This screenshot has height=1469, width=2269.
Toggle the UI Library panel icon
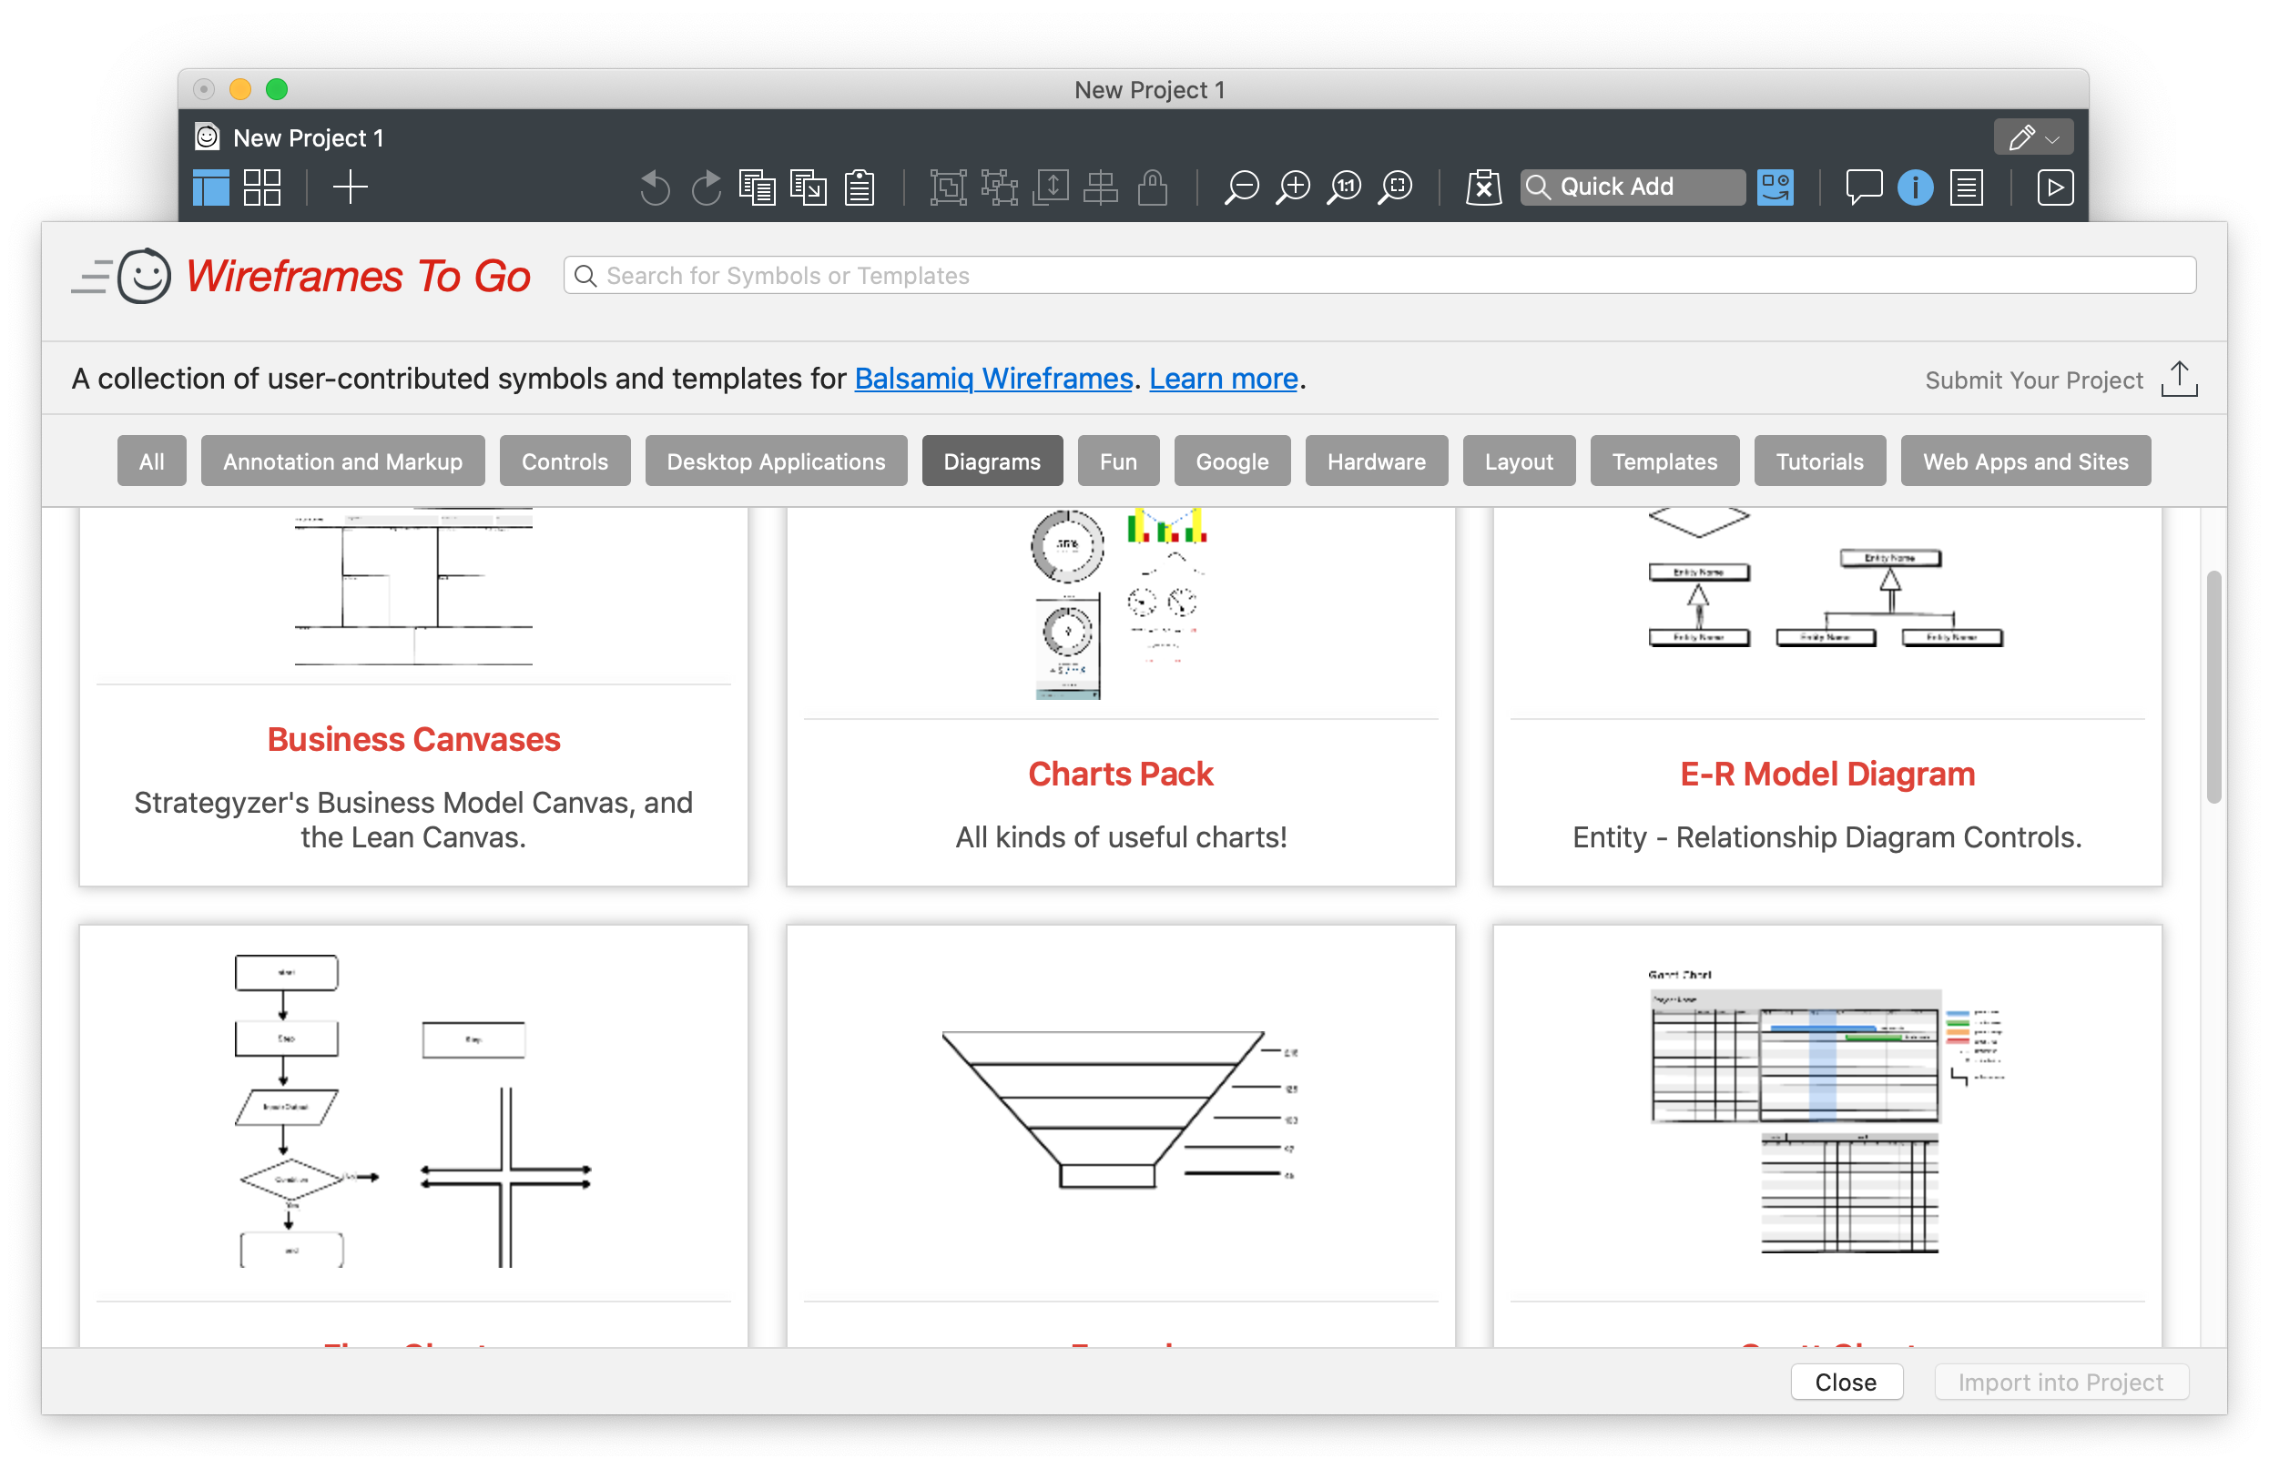click(x=1776, y=187)
